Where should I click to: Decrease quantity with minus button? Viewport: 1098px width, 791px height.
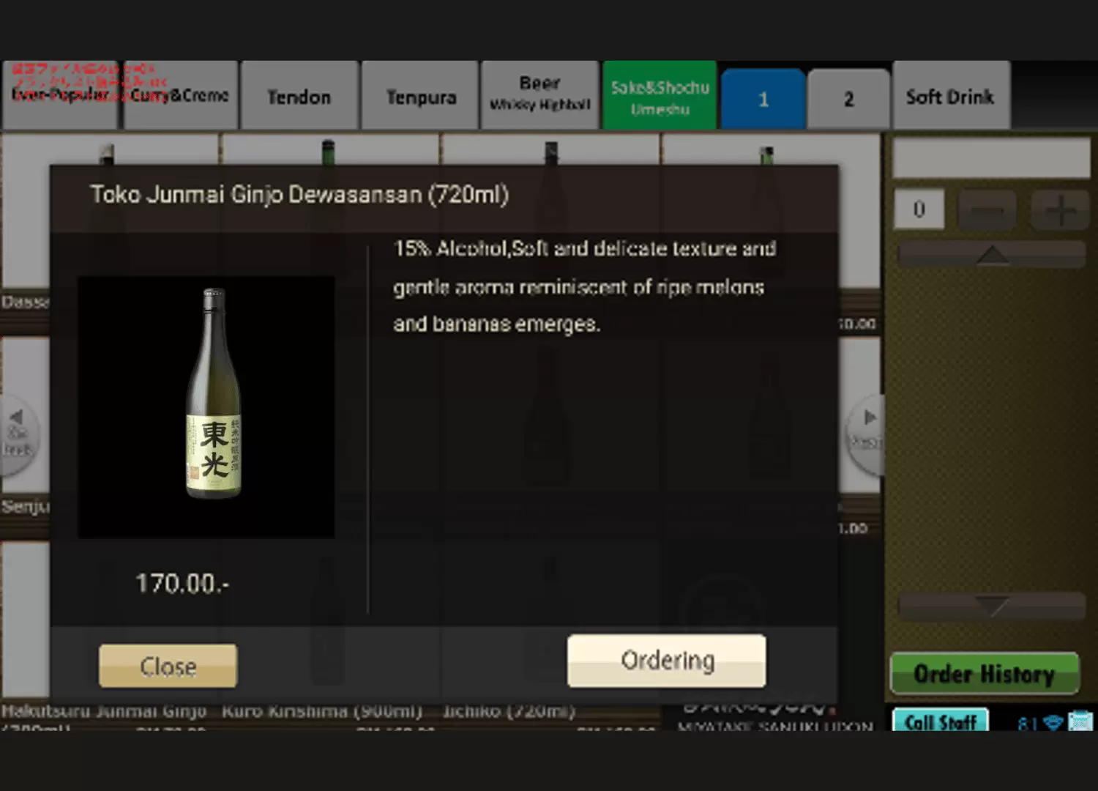987,211
